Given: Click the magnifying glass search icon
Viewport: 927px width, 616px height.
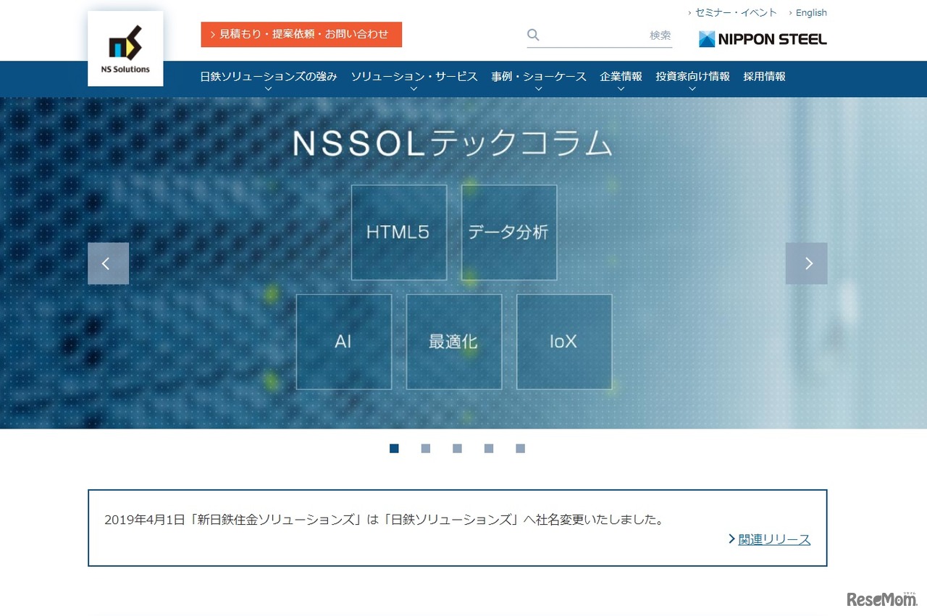Looking at the screenshot, I should [x=532, y=34].
